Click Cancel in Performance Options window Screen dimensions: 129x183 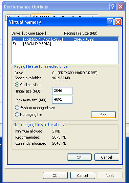coord(83,176)
